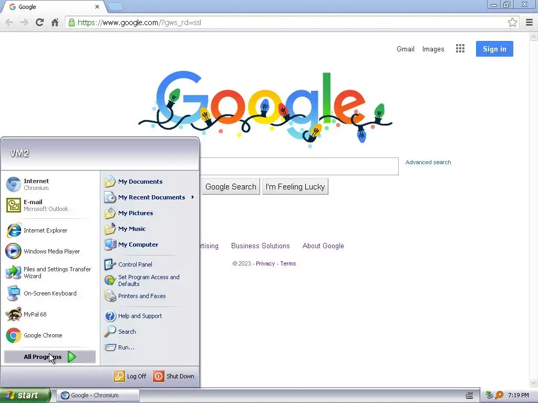The height and width of the screenshot is (403, 538).
Task: Click the Google search input field
Action: 298,166
